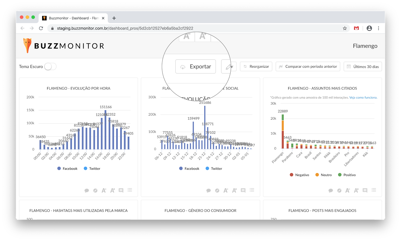Image resolution: width=401 pixels, height=241 pixels.
Task: Click the Exportar button
Action: coord(195,66)
